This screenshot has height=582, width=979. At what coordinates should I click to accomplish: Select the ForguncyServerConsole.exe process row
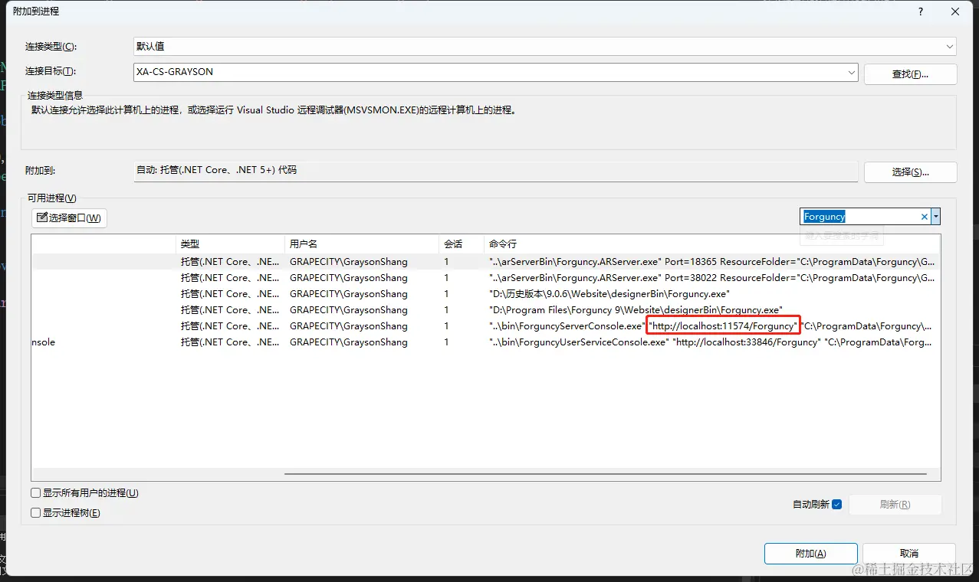pyautogui.click(x=485, y=325)
